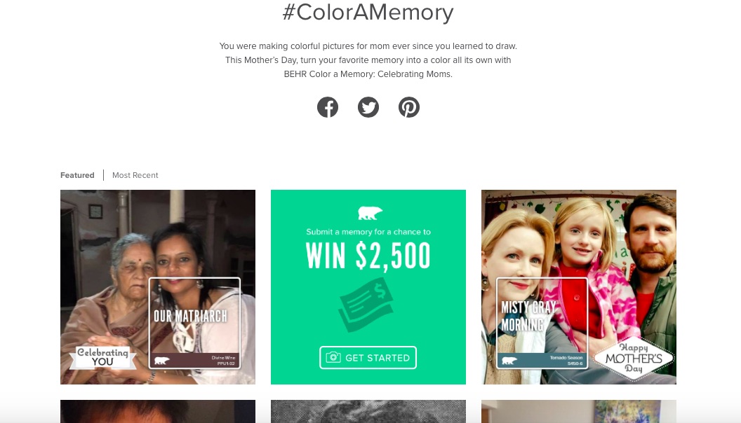Open the Misty Gray Morning family photo

coord(579,287)
